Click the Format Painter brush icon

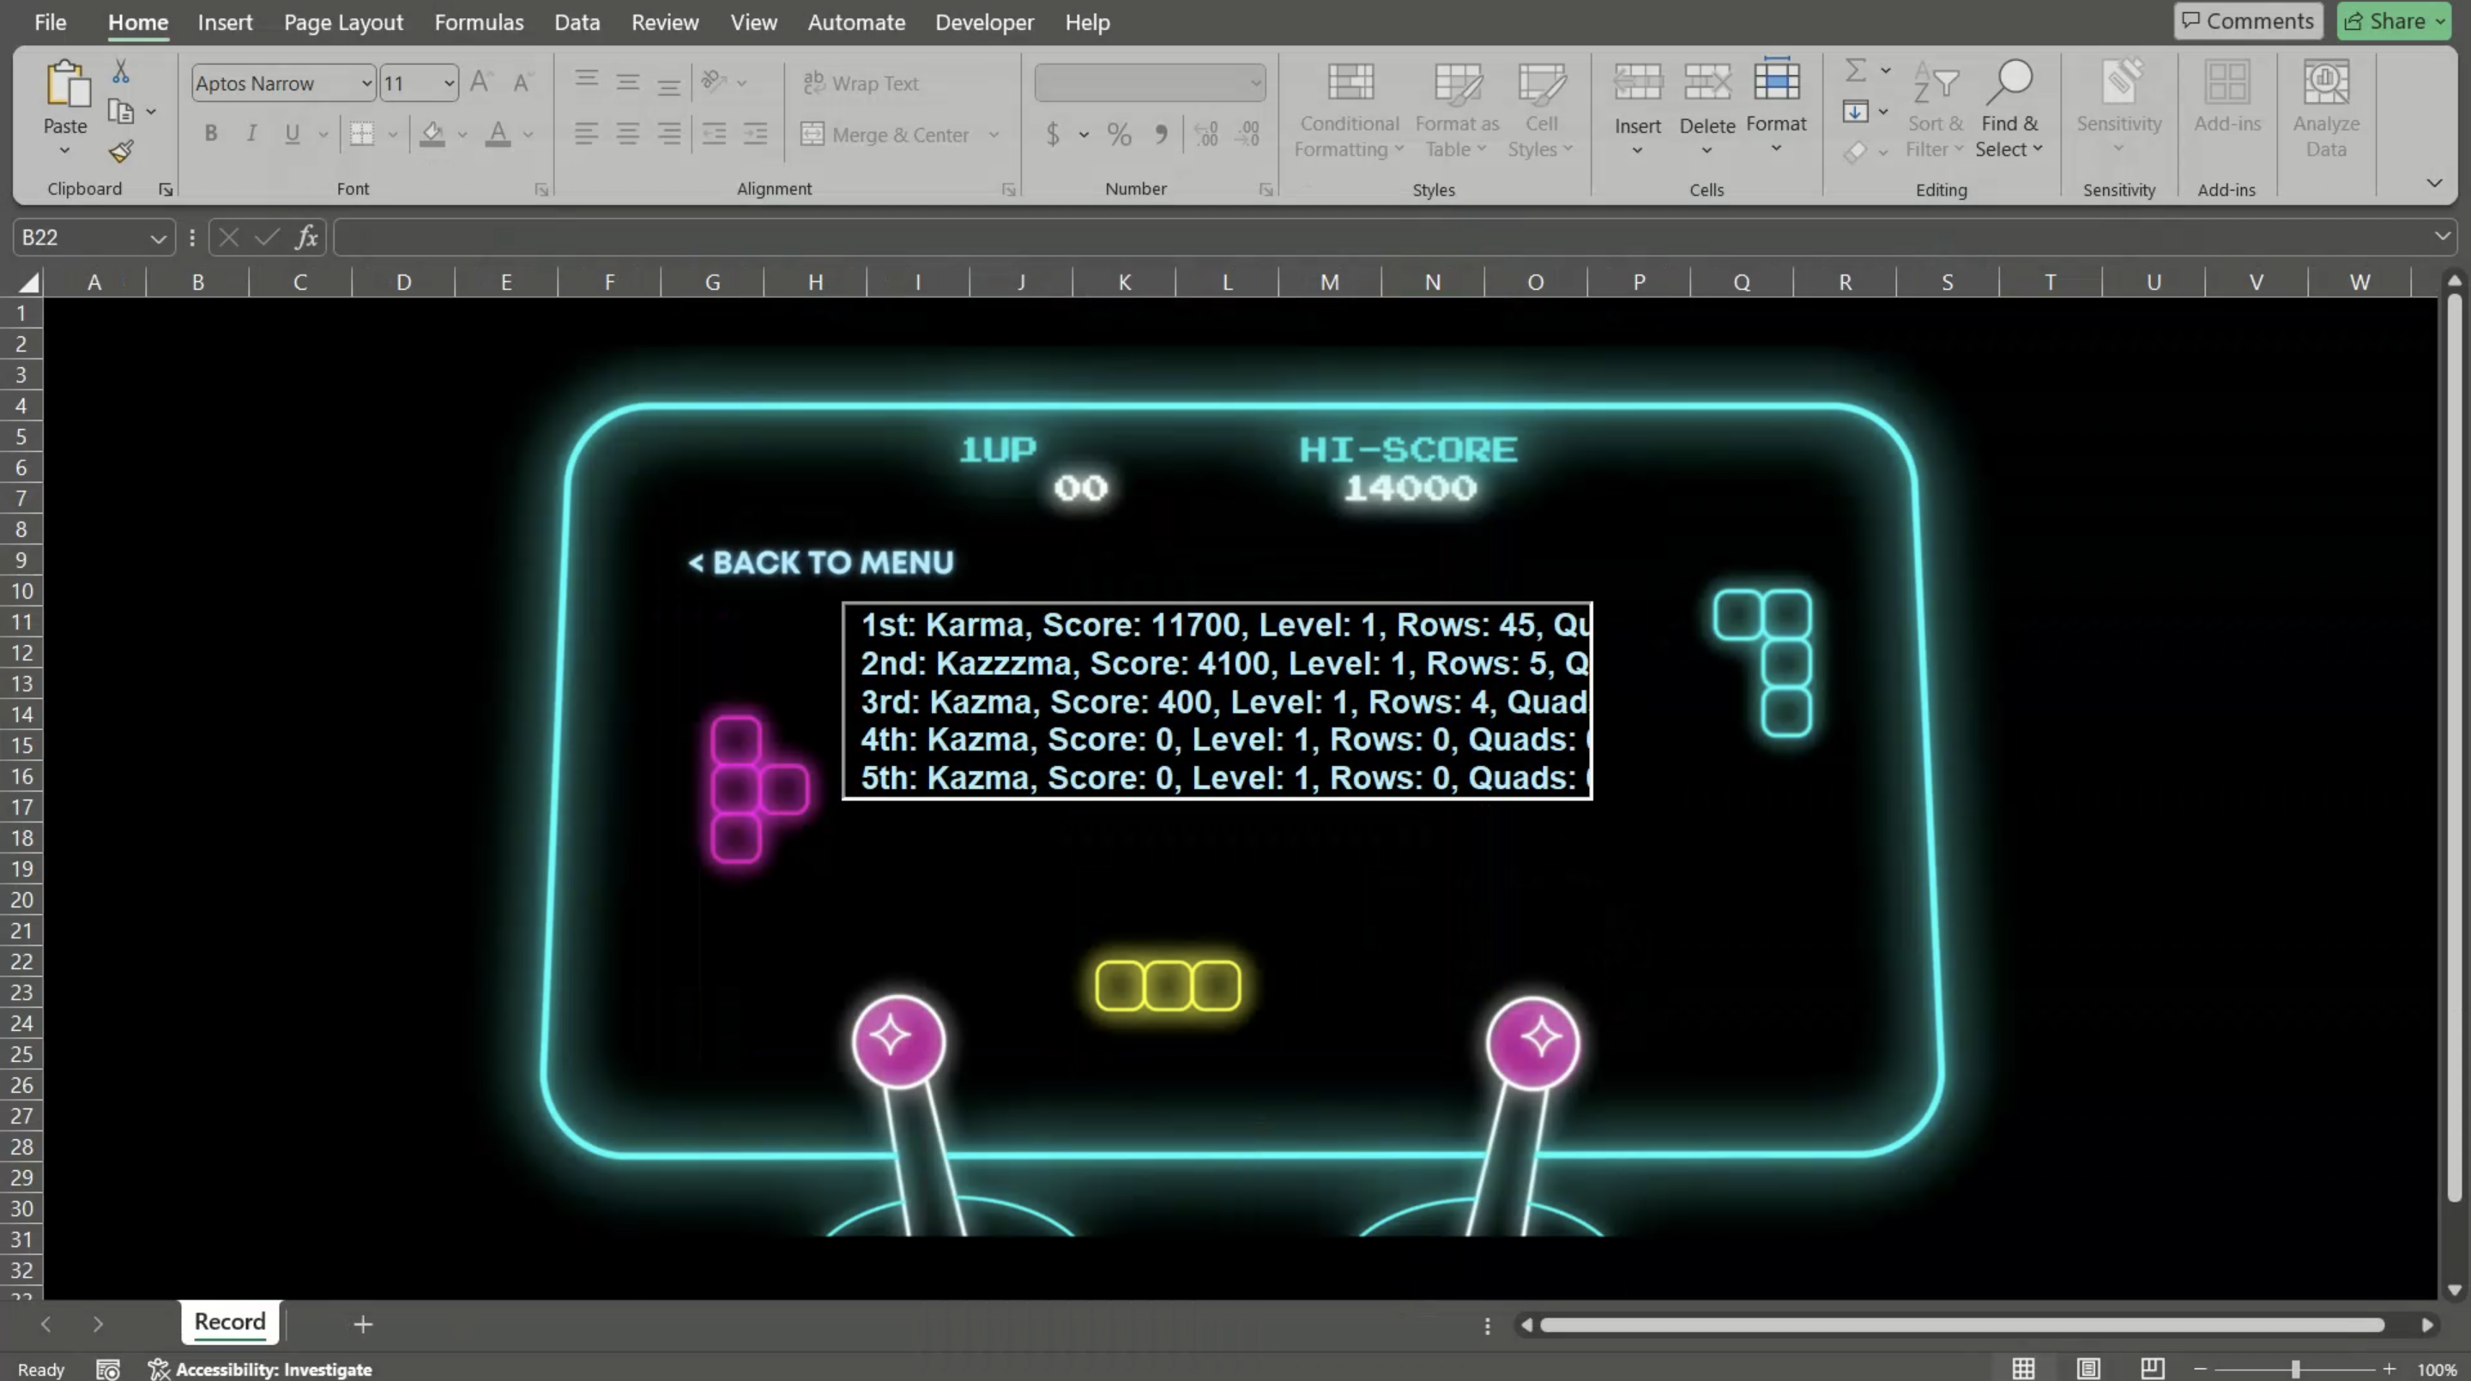click(x=121, y=152)
